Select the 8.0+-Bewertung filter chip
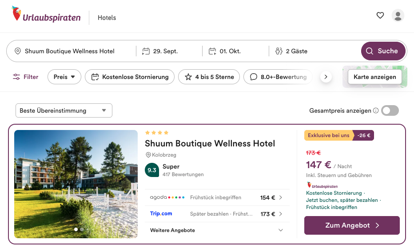The height and width of the screenshot is (252, 414). [278, 77]
